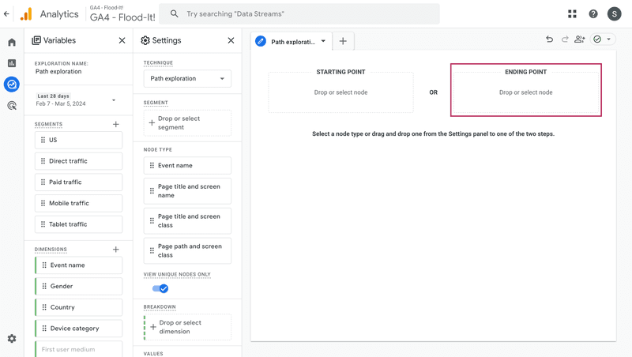The width and height of the screenshot is (632, 357).
Task: Open the Google apps grid icon
Action: pos(572,14)
